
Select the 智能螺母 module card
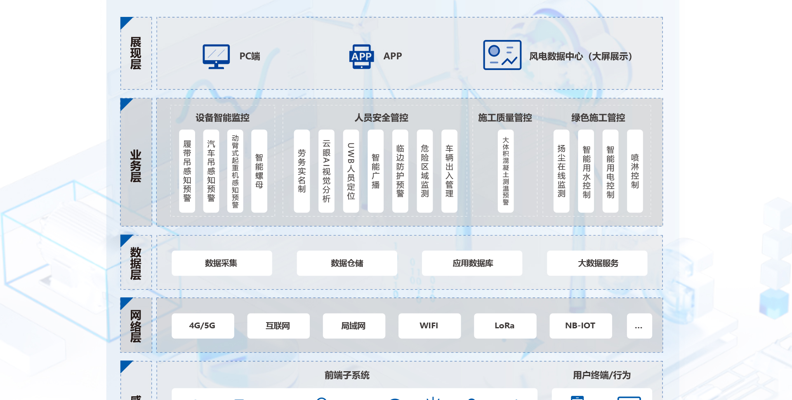(x=259, y=171)
